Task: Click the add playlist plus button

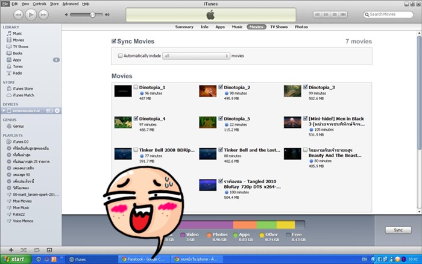Action: tap(11, 250)
